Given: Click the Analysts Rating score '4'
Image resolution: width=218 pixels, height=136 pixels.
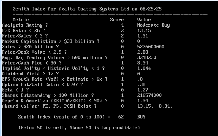Looking at the screenshot, I should 122,25.
